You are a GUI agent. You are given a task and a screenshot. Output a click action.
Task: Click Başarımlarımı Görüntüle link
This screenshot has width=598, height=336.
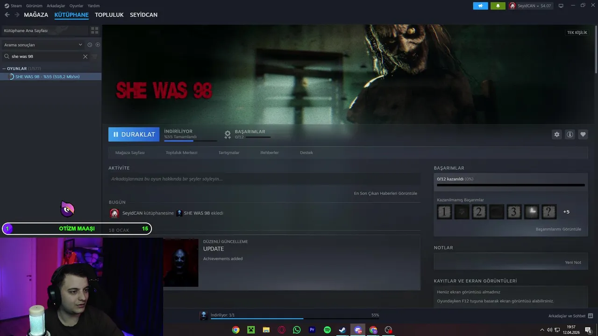tap(558, 229)
